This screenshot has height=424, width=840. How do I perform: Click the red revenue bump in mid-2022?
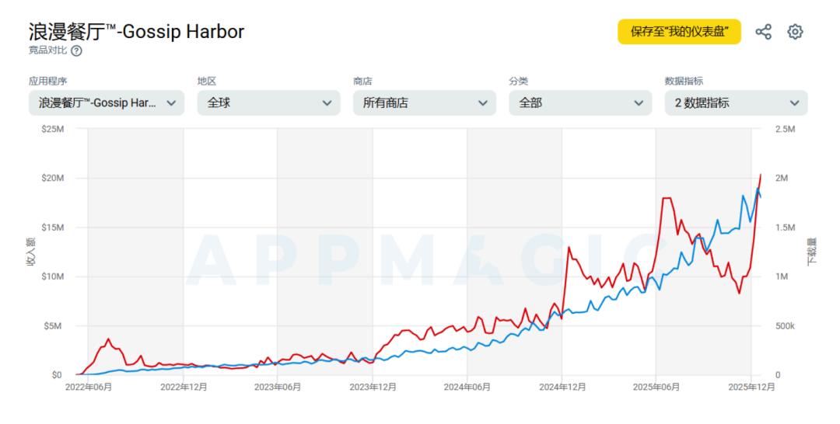pyautogui.click(x=108, y=339)
